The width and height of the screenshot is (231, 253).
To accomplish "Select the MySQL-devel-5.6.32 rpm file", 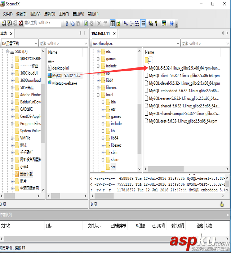I will point(185,83).
